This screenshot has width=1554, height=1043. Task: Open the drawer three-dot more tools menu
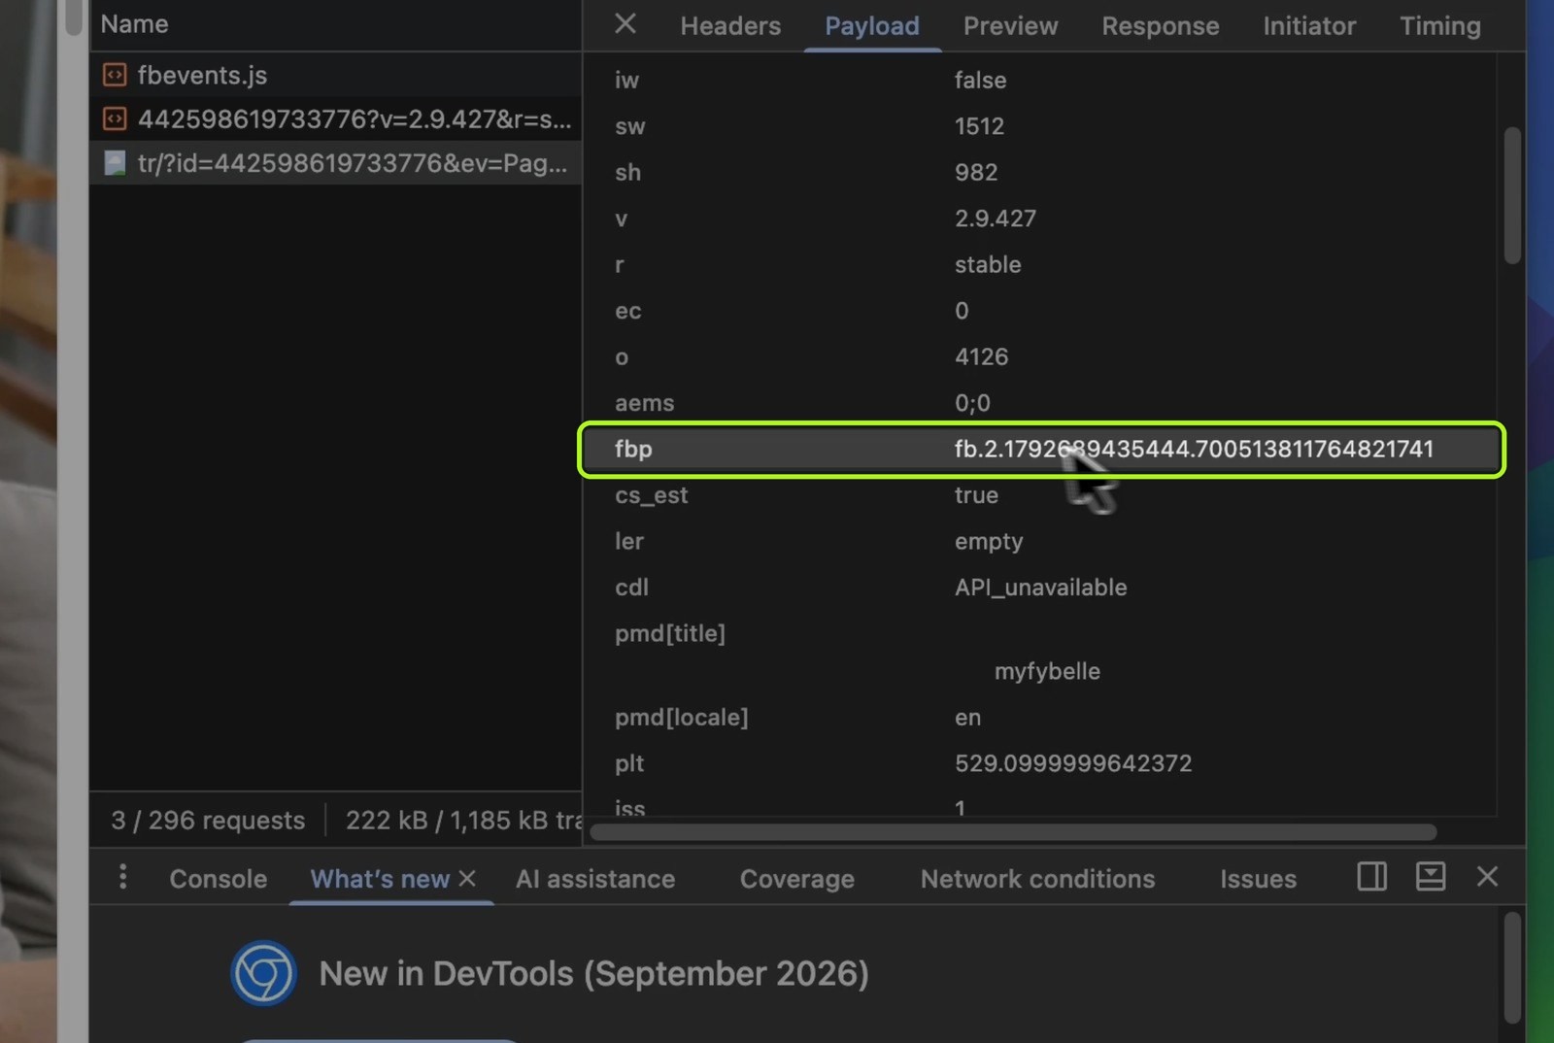click(x=122, y=877)
